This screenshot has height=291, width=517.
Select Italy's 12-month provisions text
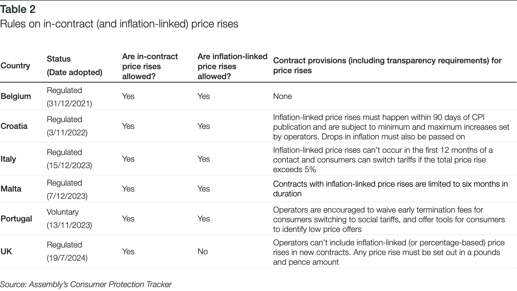tap(383, 160)
